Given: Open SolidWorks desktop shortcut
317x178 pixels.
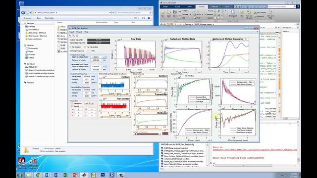Looking at the screenshot, I should click(x=21, y=161).
